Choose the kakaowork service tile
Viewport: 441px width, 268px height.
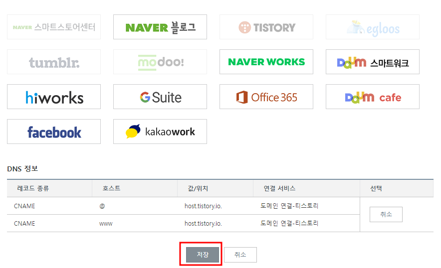pos(160,132)
